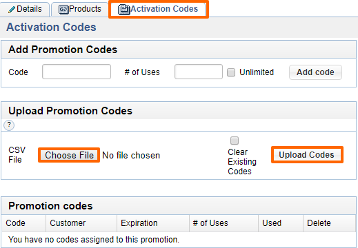Select the Activation Codes tab

(159, 9)
